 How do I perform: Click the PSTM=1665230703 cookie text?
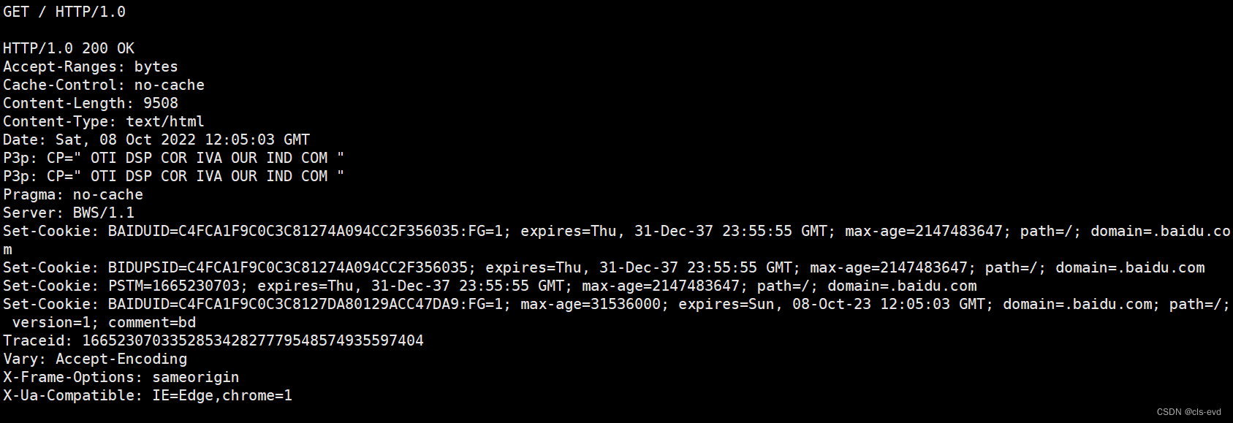tap(174, 286)
